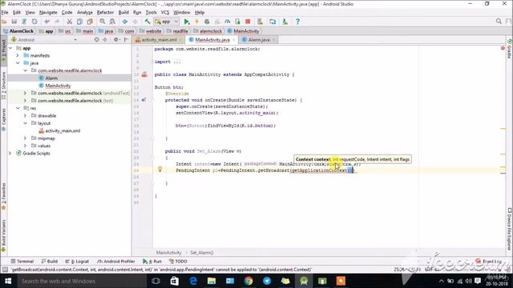Viewport: 513px width, 288px height.
Task: Open the Build tool window button
Action: point(50,262)
